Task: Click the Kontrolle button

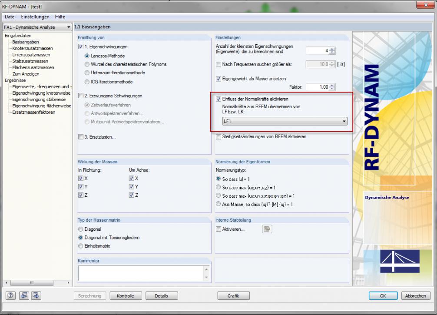Action: click(x=126, y=296)
